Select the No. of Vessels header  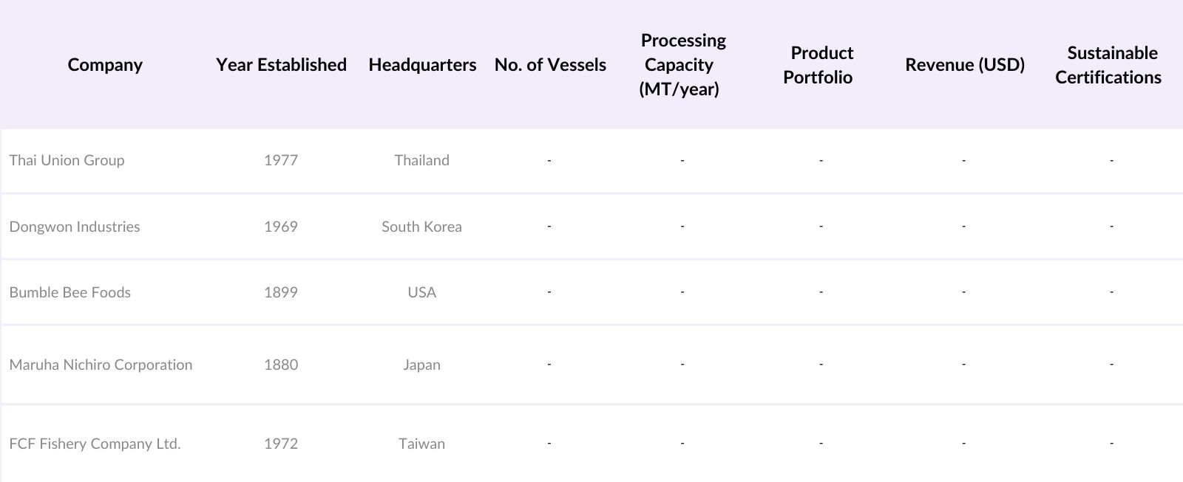[550, 65]
